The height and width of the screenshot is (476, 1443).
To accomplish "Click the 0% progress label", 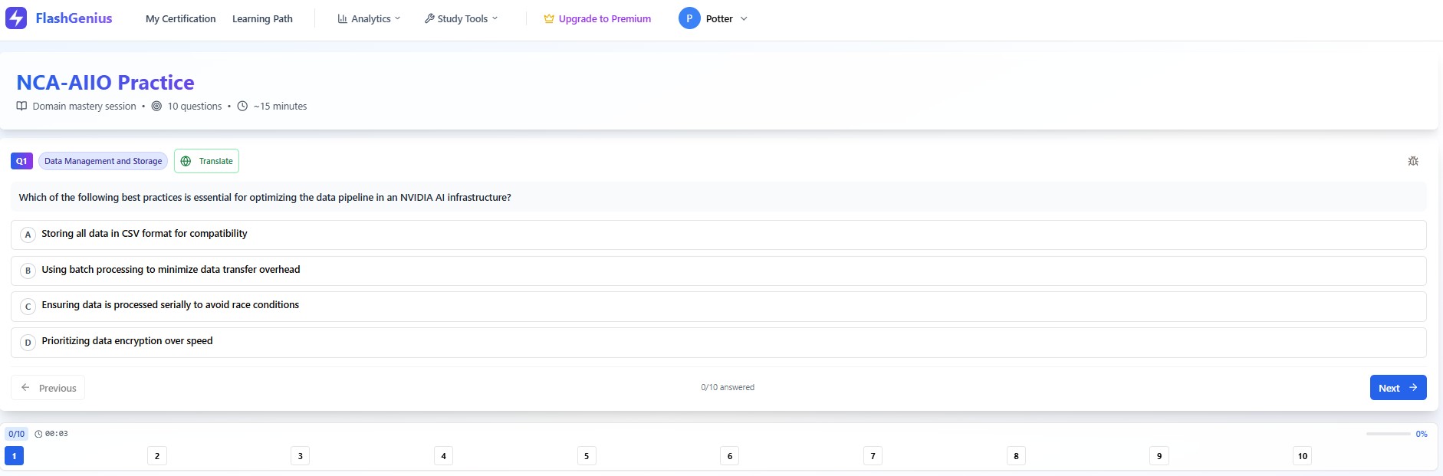I will pyautogui.click(x=1422, y=434).
